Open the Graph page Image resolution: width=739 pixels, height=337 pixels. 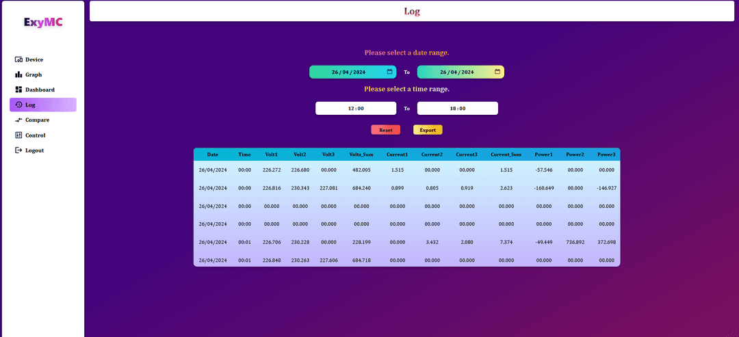pos(34,75)
